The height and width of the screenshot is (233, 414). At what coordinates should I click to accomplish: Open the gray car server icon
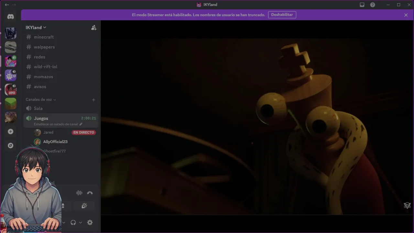click(x=11, y=47)
